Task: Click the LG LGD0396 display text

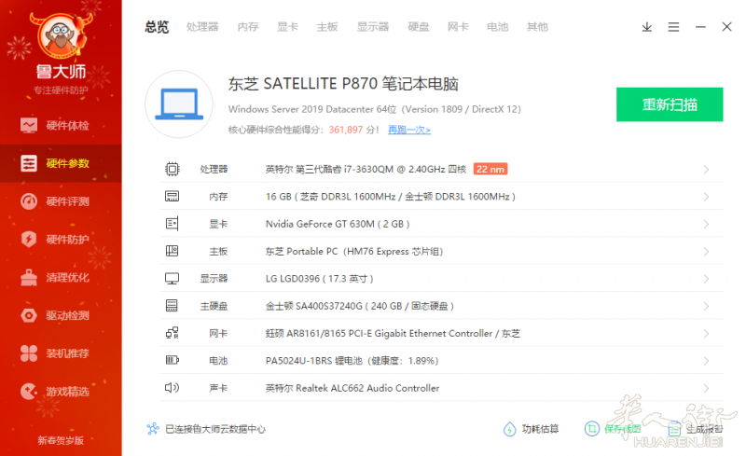Action: (x=319, y=279)
